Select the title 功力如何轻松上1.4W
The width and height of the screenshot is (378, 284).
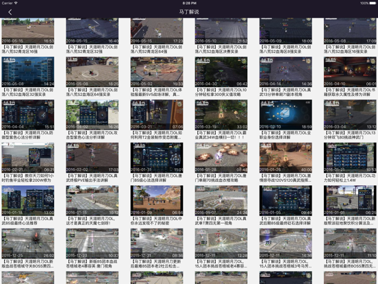point(350,178)
